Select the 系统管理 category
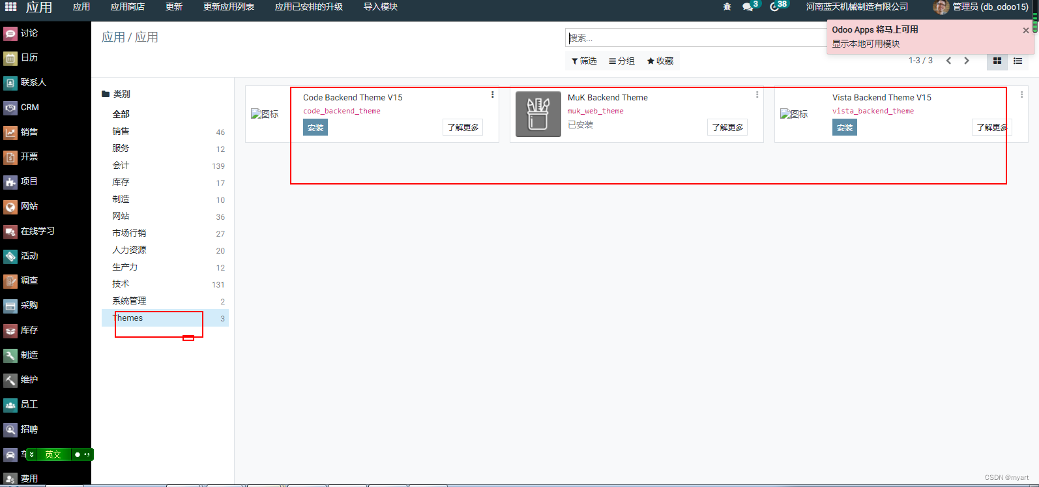The image size is (1039, 487). point(165,301)
